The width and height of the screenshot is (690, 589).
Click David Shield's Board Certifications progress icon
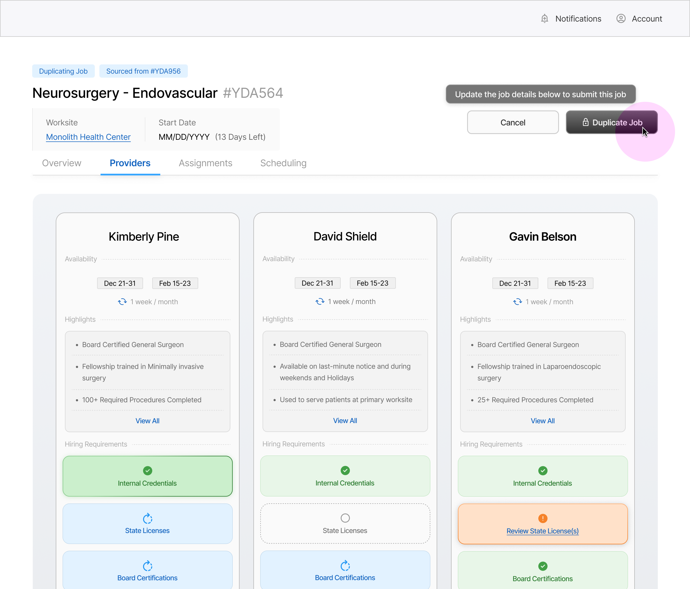(x=345, y=566)
